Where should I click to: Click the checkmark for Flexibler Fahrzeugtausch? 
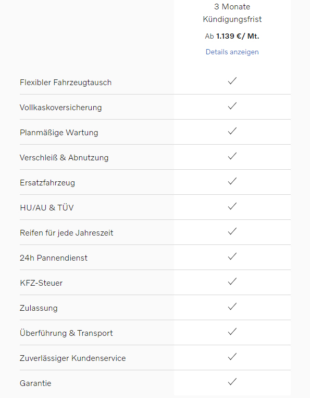coord(232,81)
